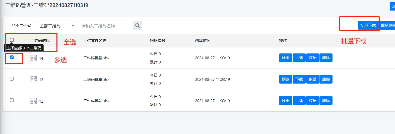Screen dimensions: 395x134
Task: Click 删除 for QR code 12
Action: [x=326, y=101]
